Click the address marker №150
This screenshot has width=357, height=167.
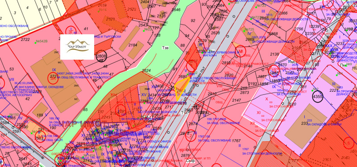(14, 114)
